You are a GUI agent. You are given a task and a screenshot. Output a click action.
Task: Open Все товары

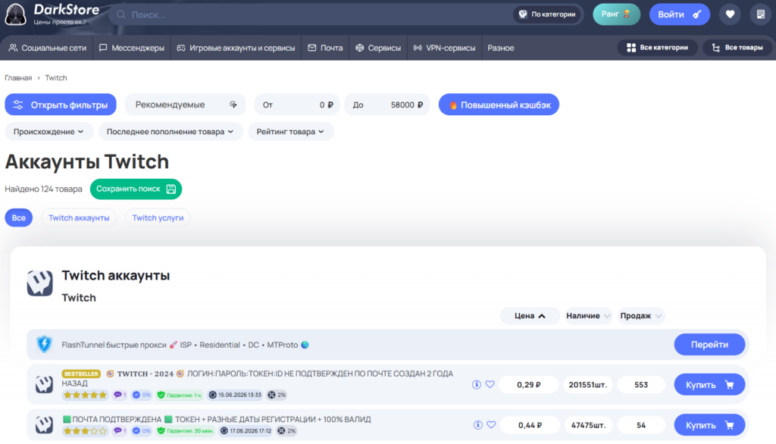pyautogui.click(x=737, y=48)
